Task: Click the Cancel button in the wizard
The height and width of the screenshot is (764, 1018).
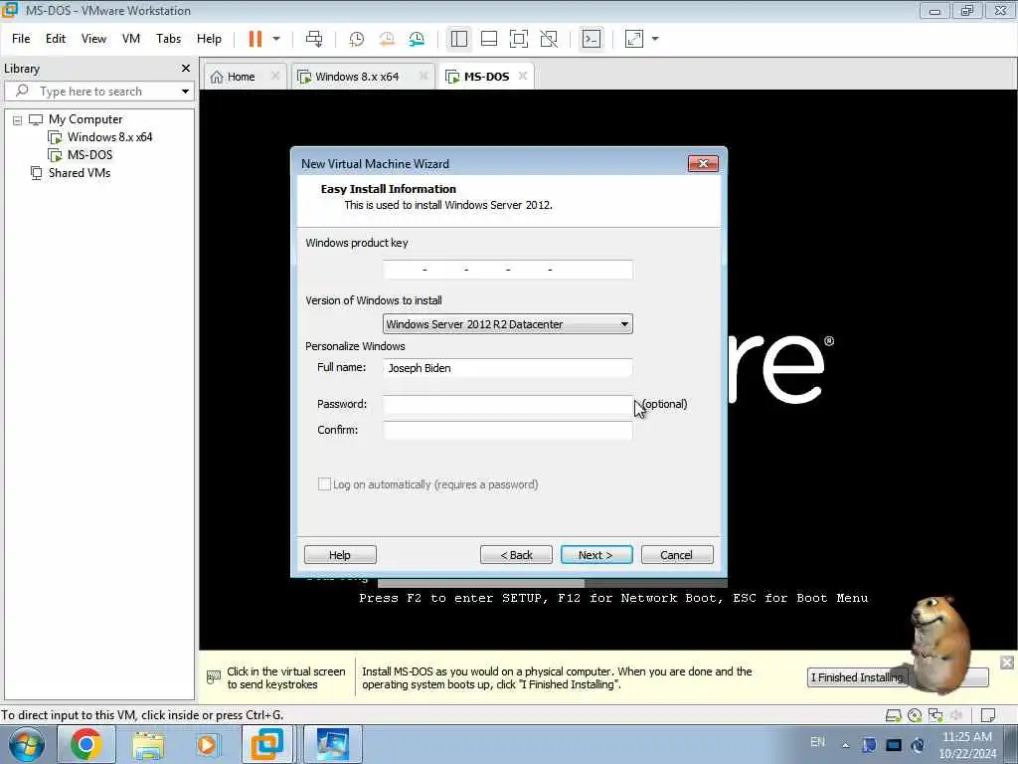Action: click(x=676, y=555)
